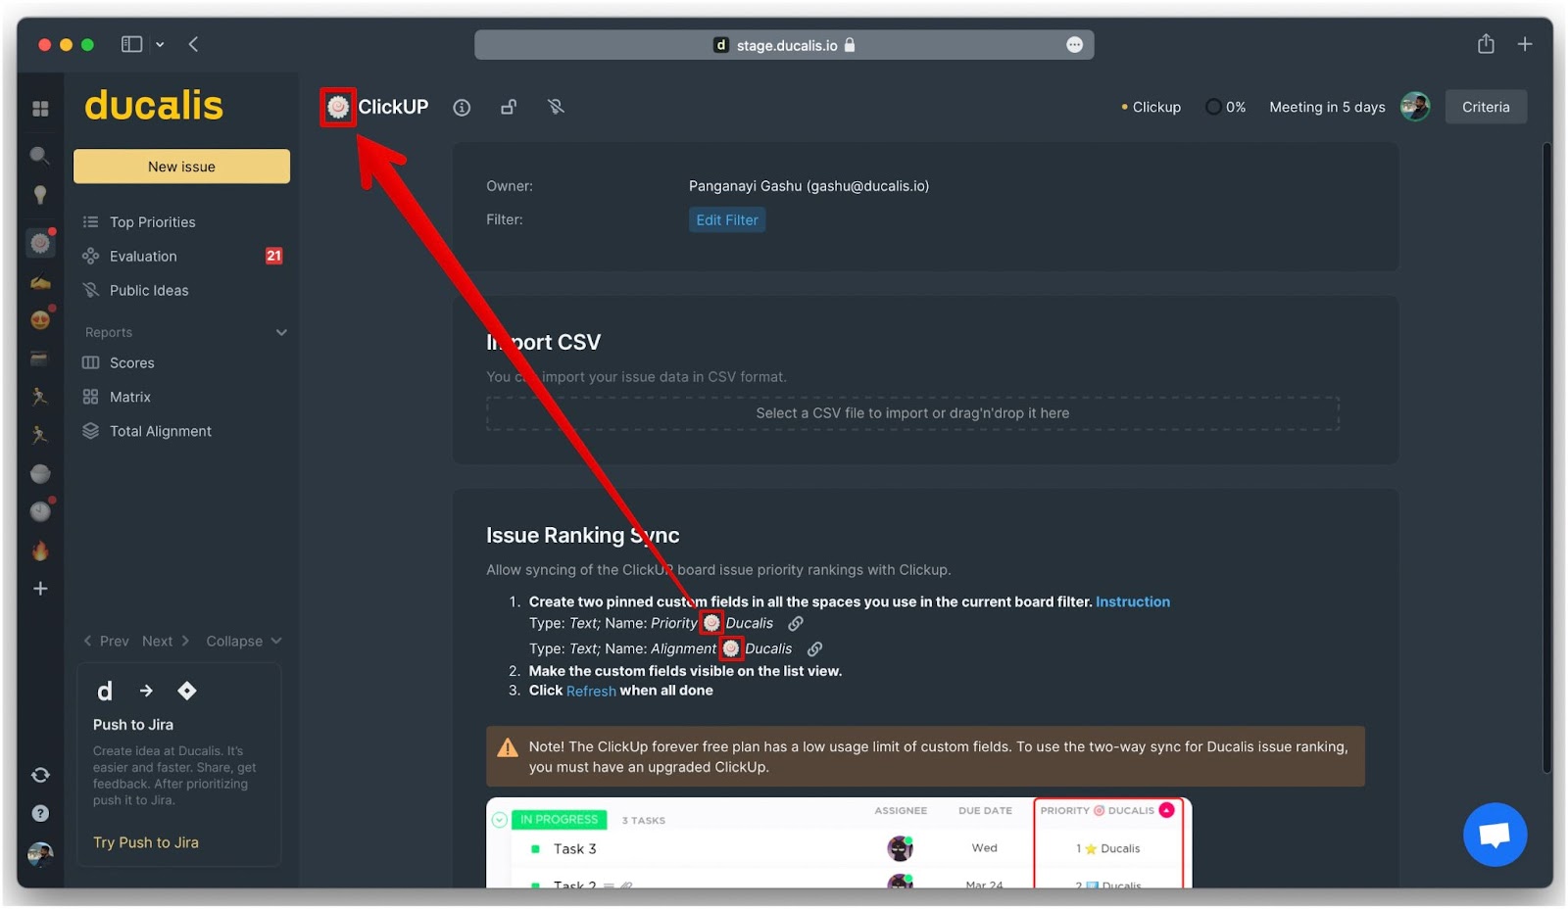Click the ducalis logo
Screen dimensions: 1568x909
coord(154,106)
